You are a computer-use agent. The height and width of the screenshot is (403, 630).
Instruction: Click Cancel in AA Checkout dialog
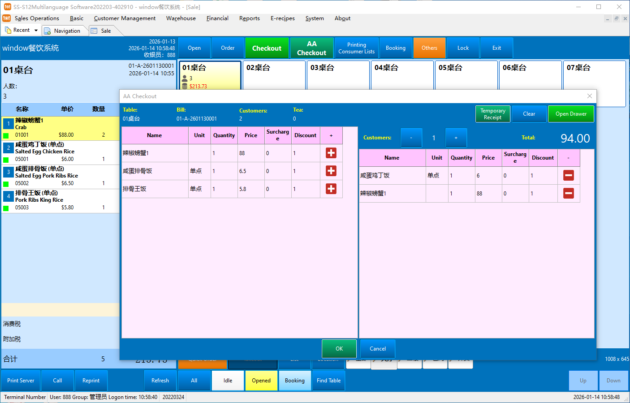point(377,349)
